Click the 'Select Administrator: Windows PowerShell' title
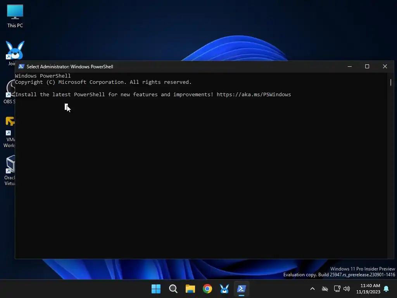Image resolution: width=397 pixels, height=298 pixels. click(70, 67)
